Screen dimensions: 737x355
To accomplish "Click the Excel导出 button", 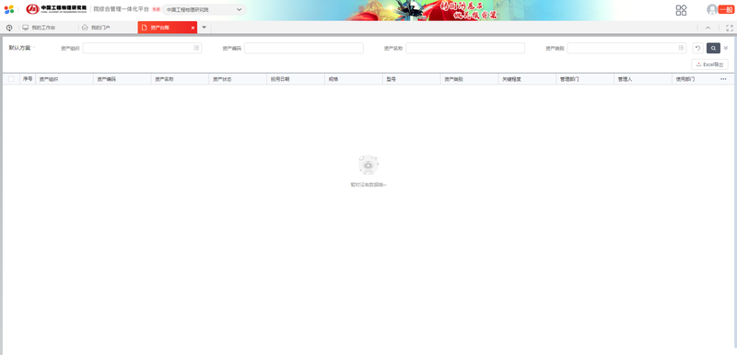I will pos(709,64).
